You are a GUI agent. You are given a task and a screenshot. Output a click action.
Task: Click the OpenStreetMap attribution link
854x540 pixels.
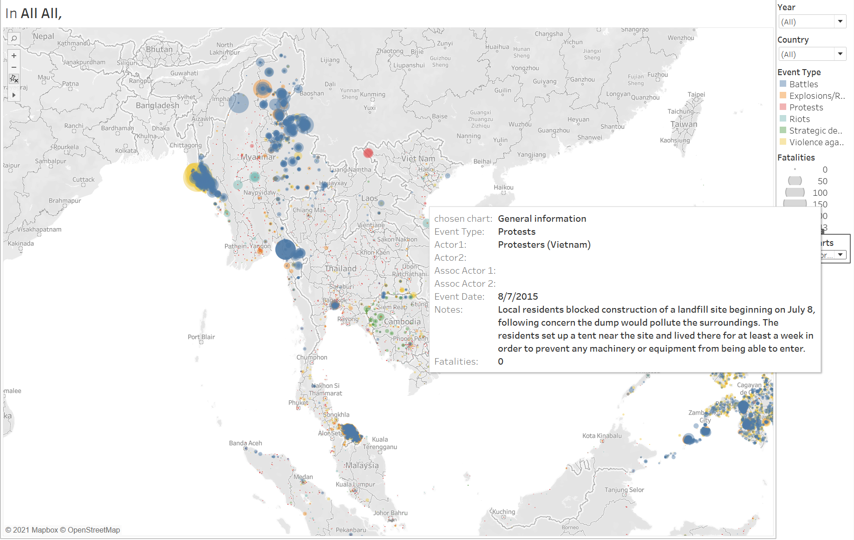coord(94,530)
